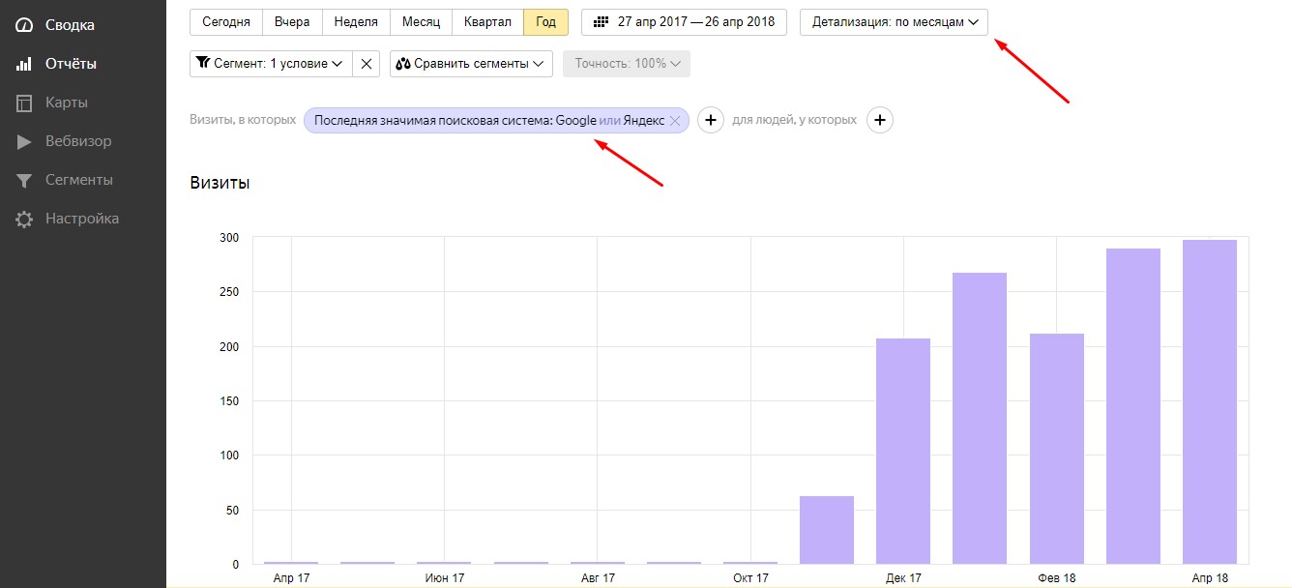Image resolution: width=1292 pixels, height=588 pixels.
Task: Click the Визиты chart title
Action: (220, 183)
